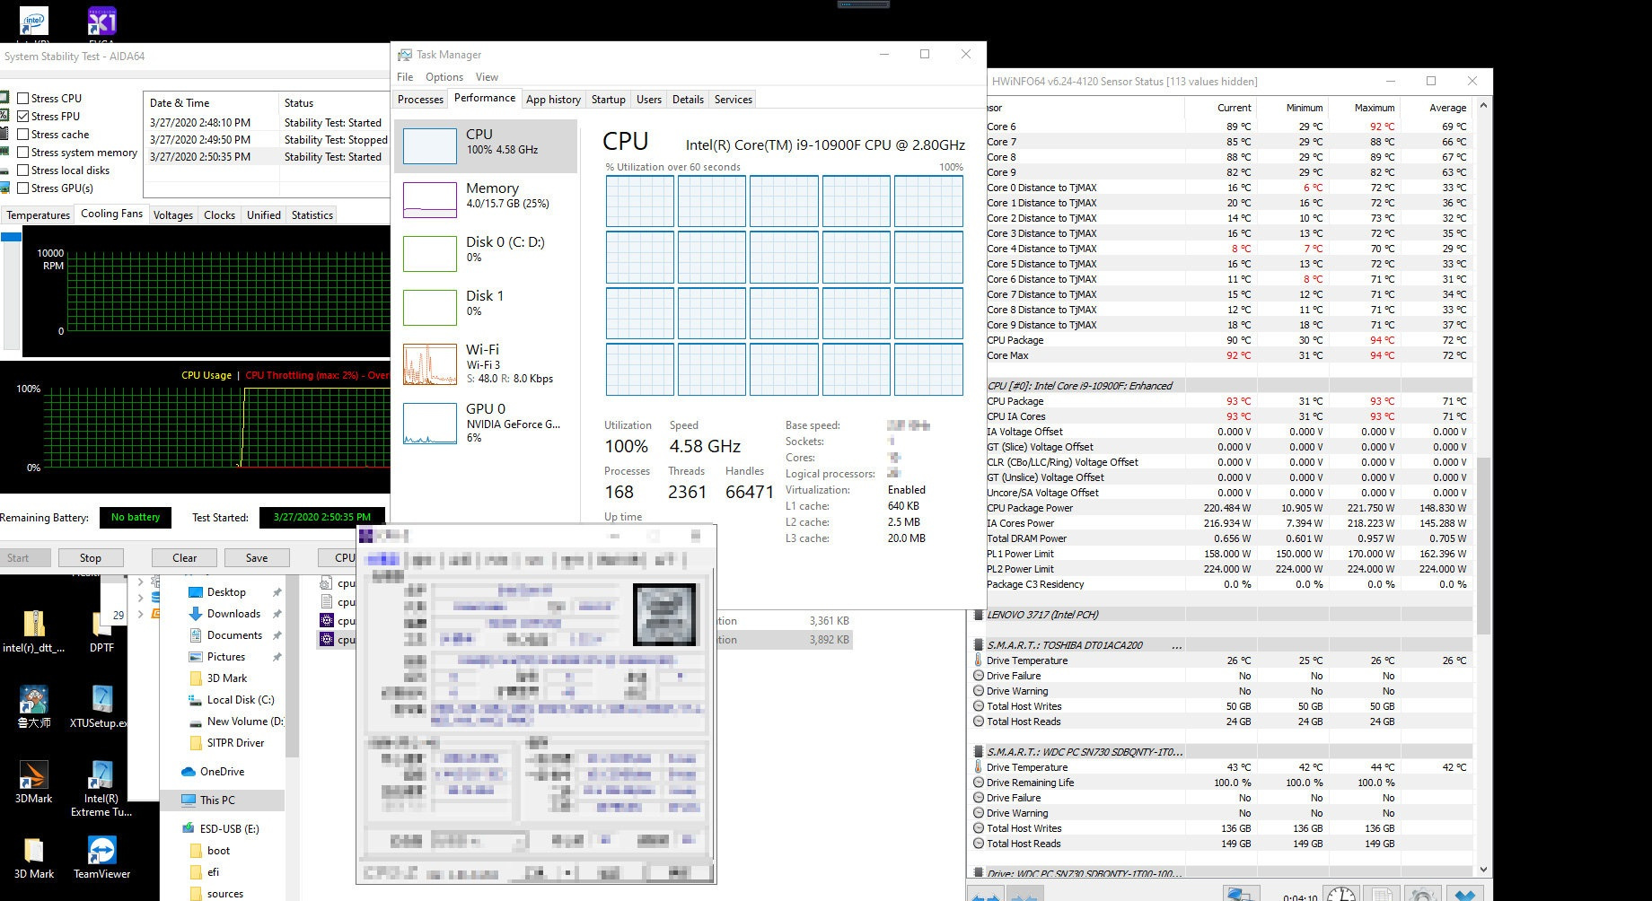Open the Intel desktop shortcut at top
1652x901 pixels.
[x=33, y=22]
